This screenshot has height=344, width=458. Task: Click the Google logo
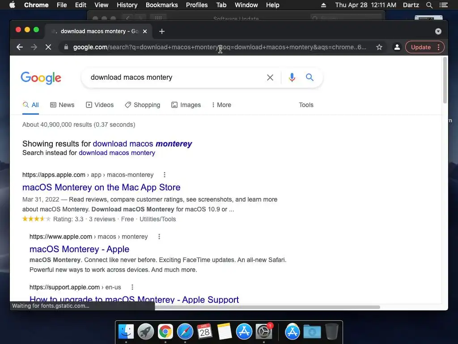click(x=41, y=78)
